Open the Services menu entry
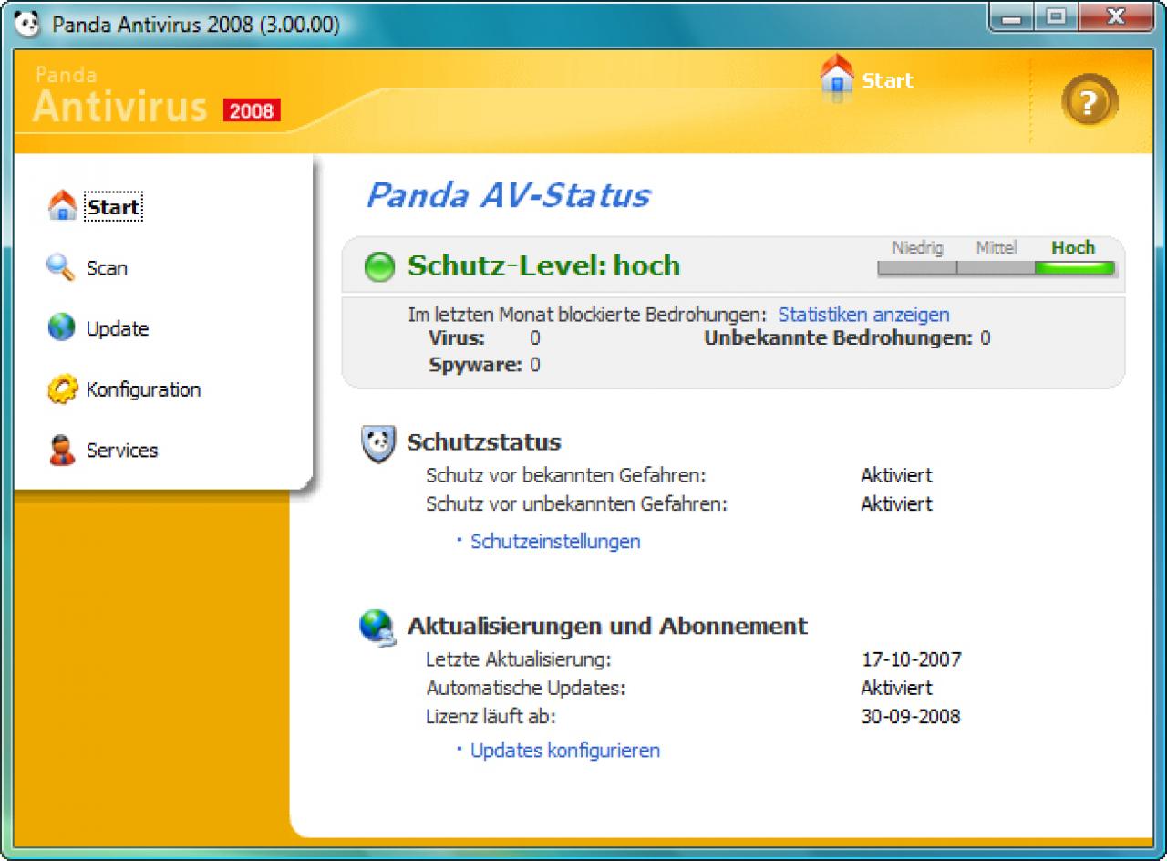 [x=122, y=451]
